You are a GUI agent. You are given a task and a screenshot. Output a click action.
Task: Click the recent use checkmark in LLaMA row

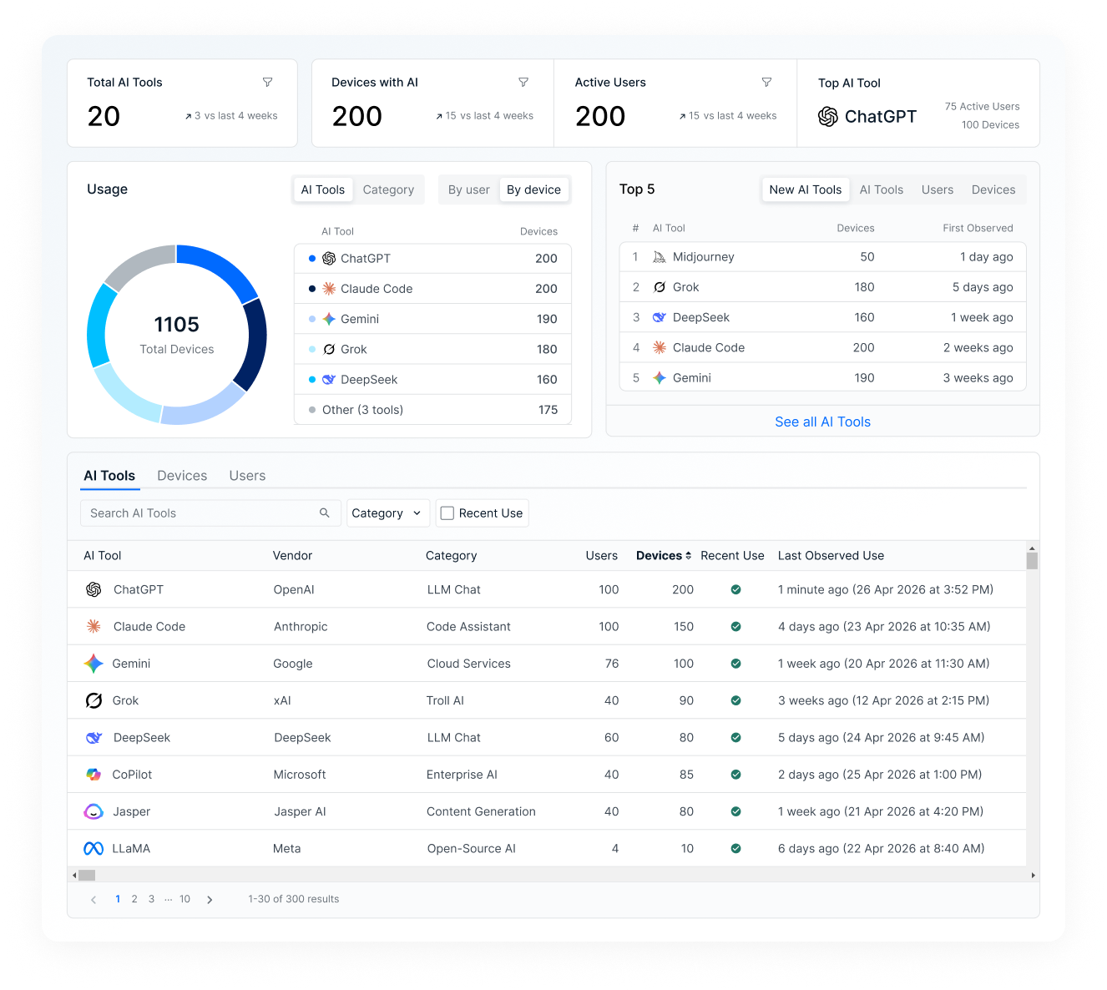[x=735, y=849]
